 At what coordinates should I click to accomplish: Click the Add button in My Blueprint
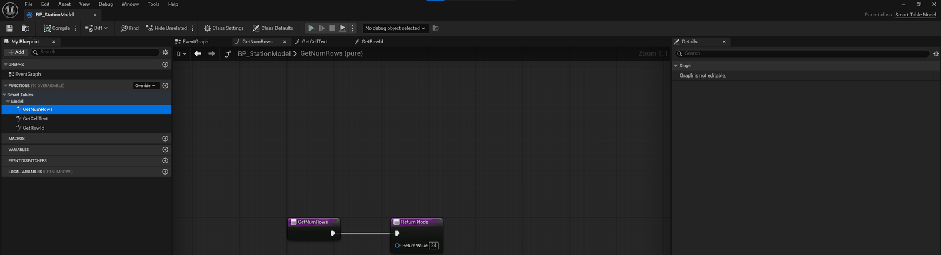[16, 52]
